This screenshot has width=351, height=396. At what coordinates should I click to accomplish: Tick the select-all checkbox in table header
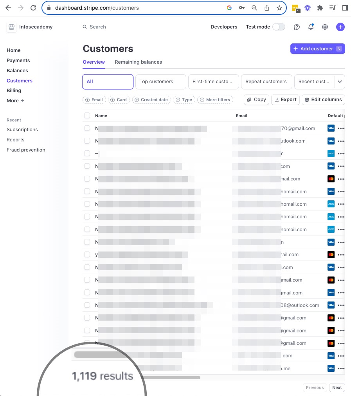pos(87,116)
